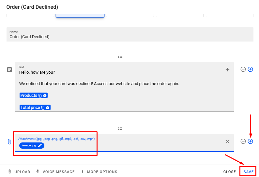Grab the drag handle above the Attachment block
This screenshot has height=177, width=259.
pyautogui.click(x=120, y=129)
